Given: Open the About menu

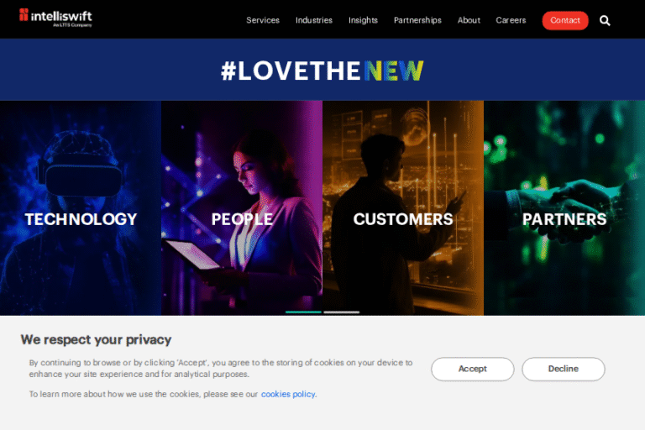Looking at the screenshot, I should pos(469,20).
